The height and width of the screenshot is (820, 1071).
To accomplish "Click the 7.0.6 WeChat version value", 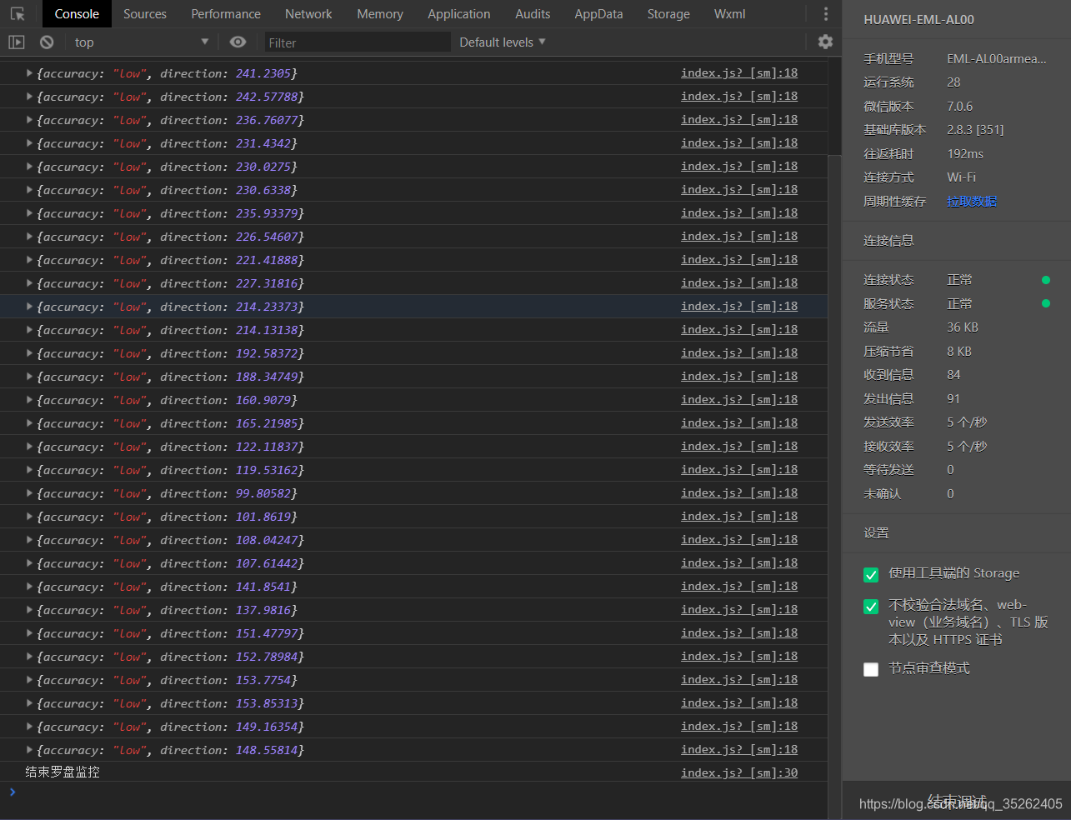I will [959, 106].
